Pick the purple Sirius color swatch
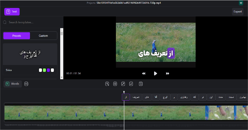This screenshot has width=248, height=130. [x=48, y=70]
